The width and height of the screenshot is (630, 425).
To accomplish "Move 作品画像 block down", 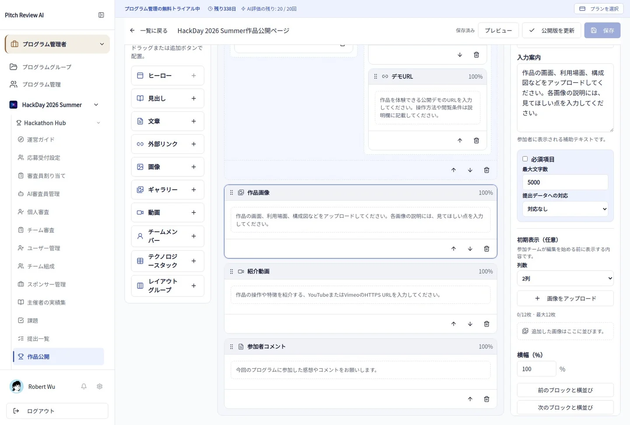I will click(470, 249).
